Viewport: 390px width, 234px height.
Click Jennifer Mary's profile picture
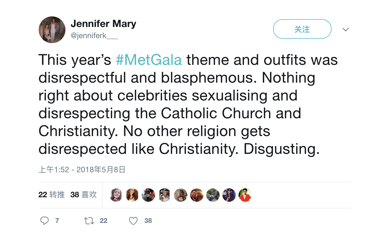tap(52, 30)
